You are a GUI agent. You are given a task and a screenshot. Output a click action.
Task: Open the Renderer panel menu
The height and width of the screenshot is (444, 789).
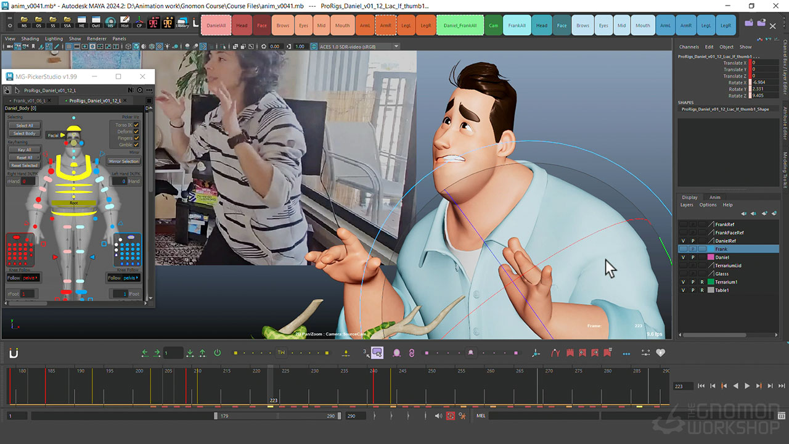[97, 38]
